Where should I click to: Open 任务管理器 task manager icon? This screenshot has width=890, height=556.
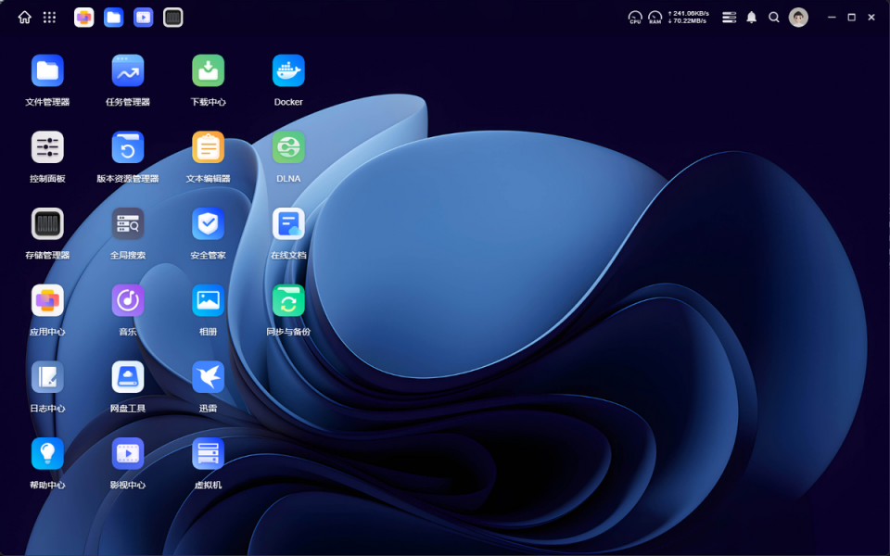point(128,71)
